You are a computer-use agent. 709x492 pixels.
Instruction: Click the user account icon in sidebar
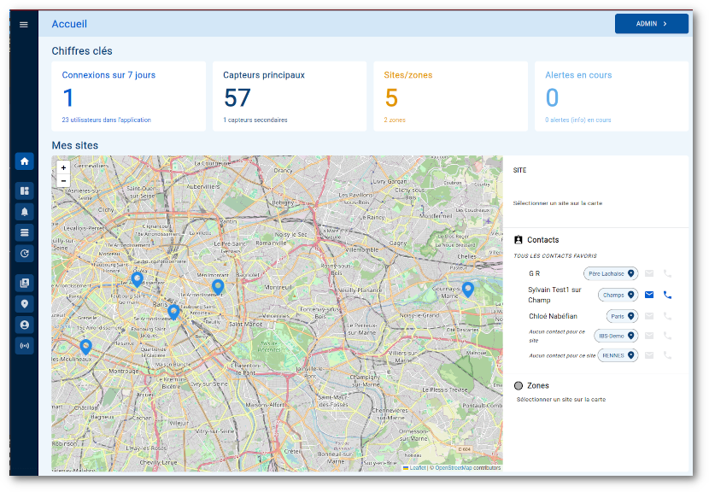[x=24, y=325]
